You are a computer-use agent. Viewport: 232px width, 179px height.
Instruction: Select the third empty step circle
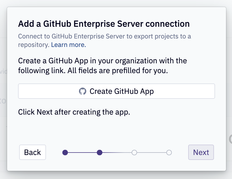(x=134, y=153)
